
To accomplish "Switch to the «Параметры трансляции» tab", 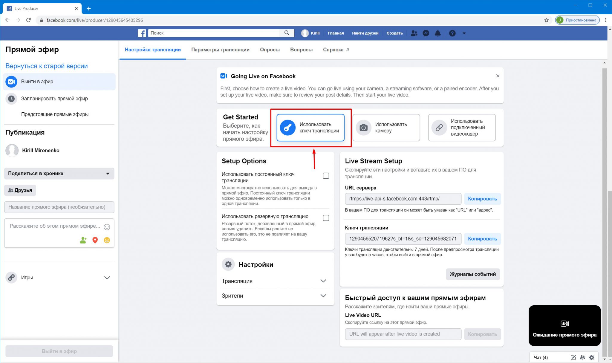I will tap(221, 50).
